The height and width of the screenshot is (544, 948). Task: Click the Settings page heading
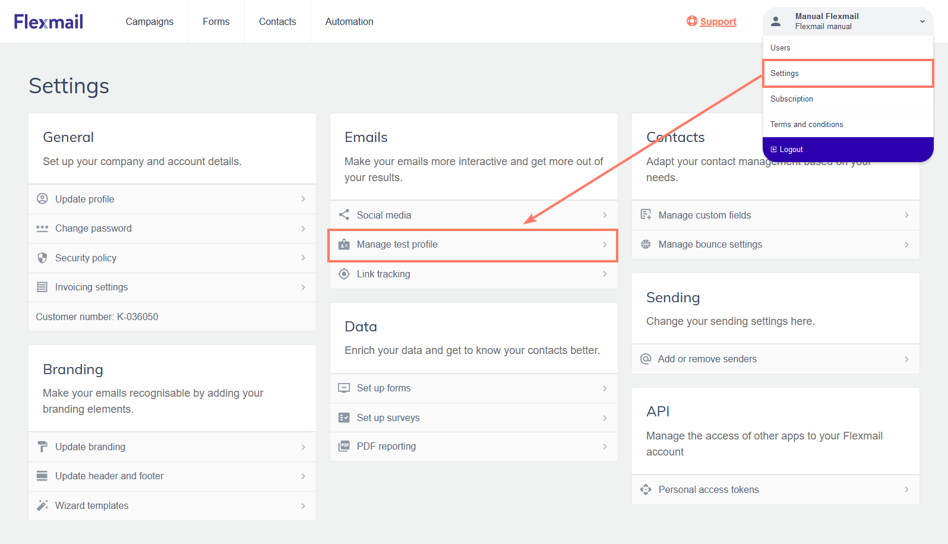point(69,86)
